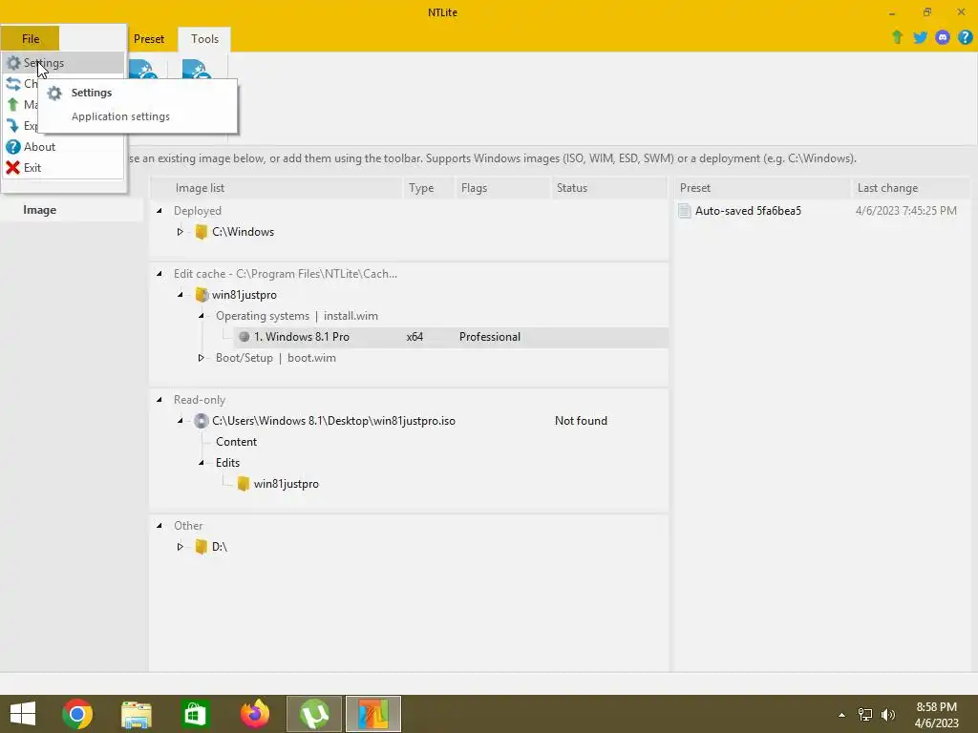This screenshot has height=733, width=978.
Task: Show hidden tray icons arrow
Action: coord(841,715)
